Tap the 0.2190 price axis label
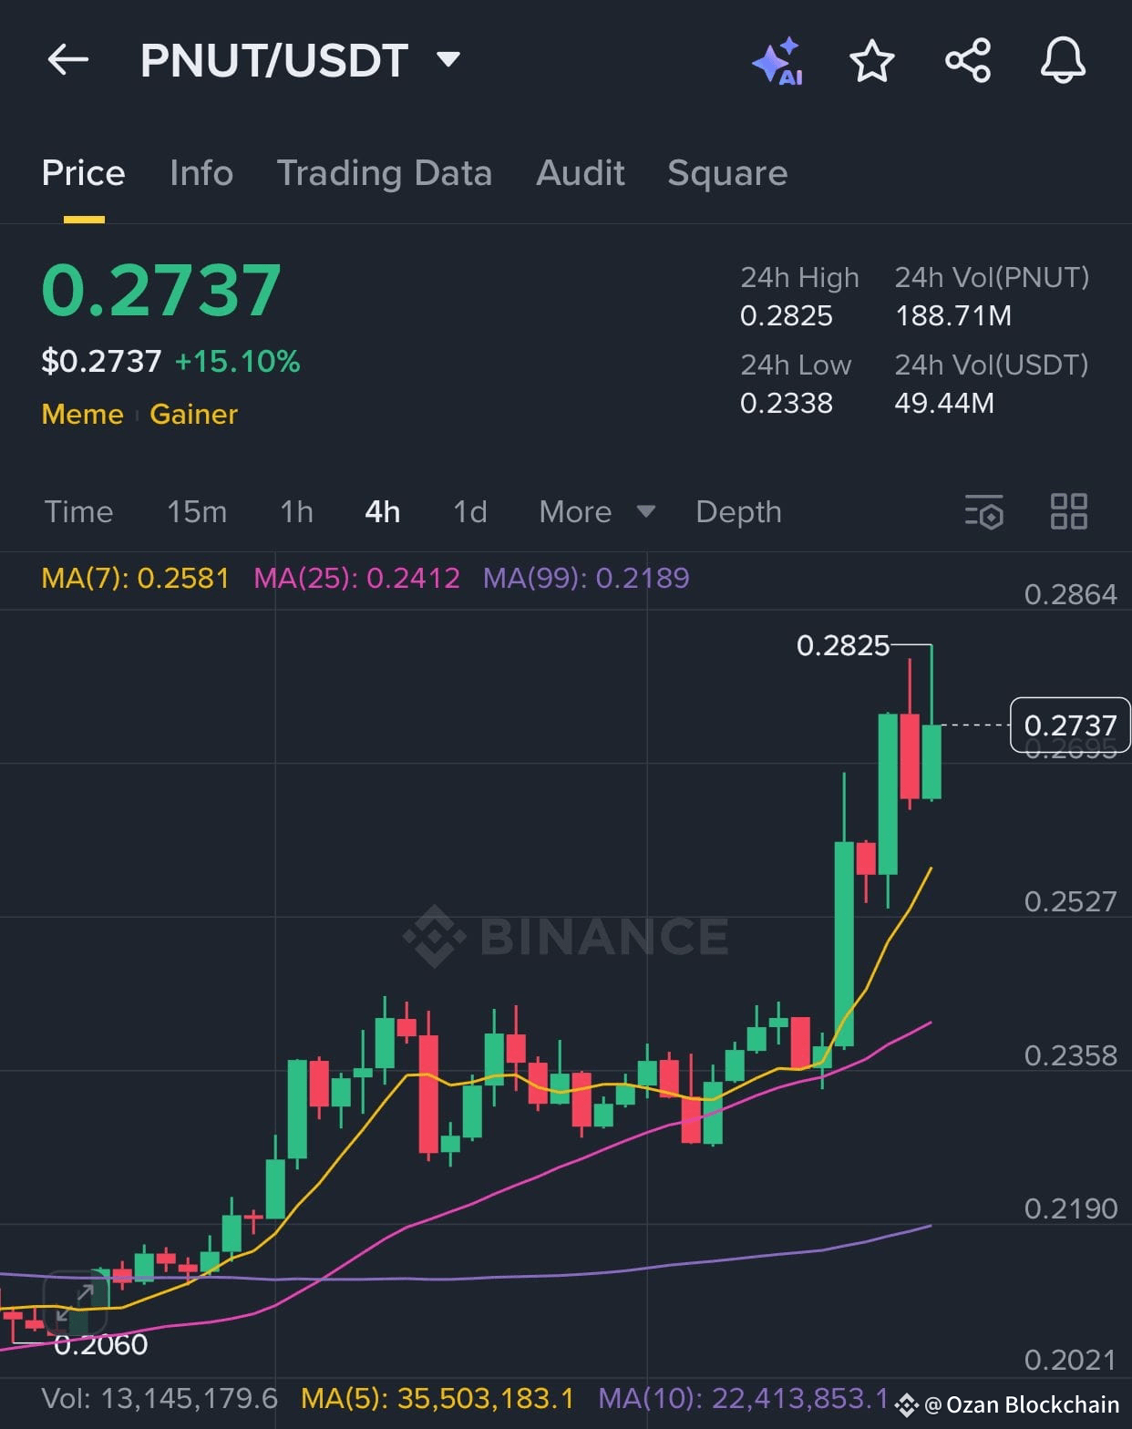This screenshot has height=1429, width=1132. (x=1070, y=1208)
